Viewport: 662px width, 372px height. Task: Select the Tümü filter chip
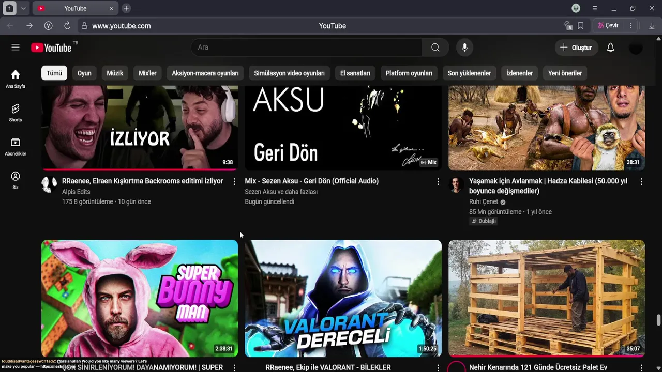[x=54, y=73]
